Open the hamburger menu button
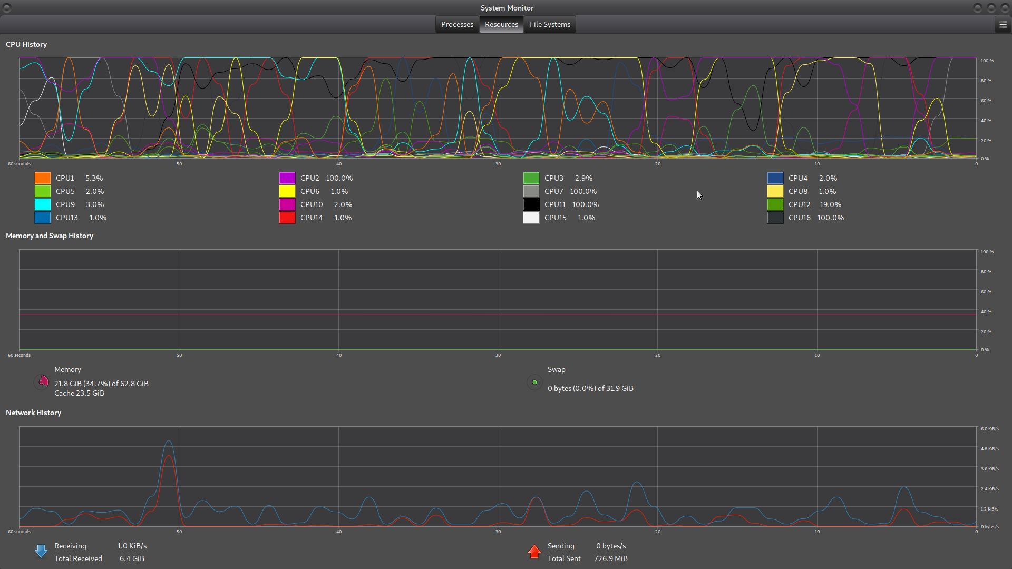This screenshot has height=569, width=1012. pos(1003,25)
